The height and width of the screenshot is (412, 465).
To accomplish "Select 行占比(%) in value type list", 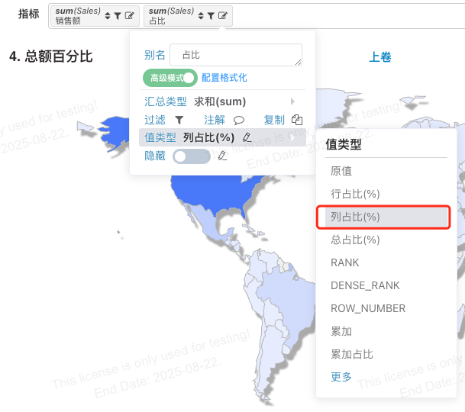I will [355, 194].
